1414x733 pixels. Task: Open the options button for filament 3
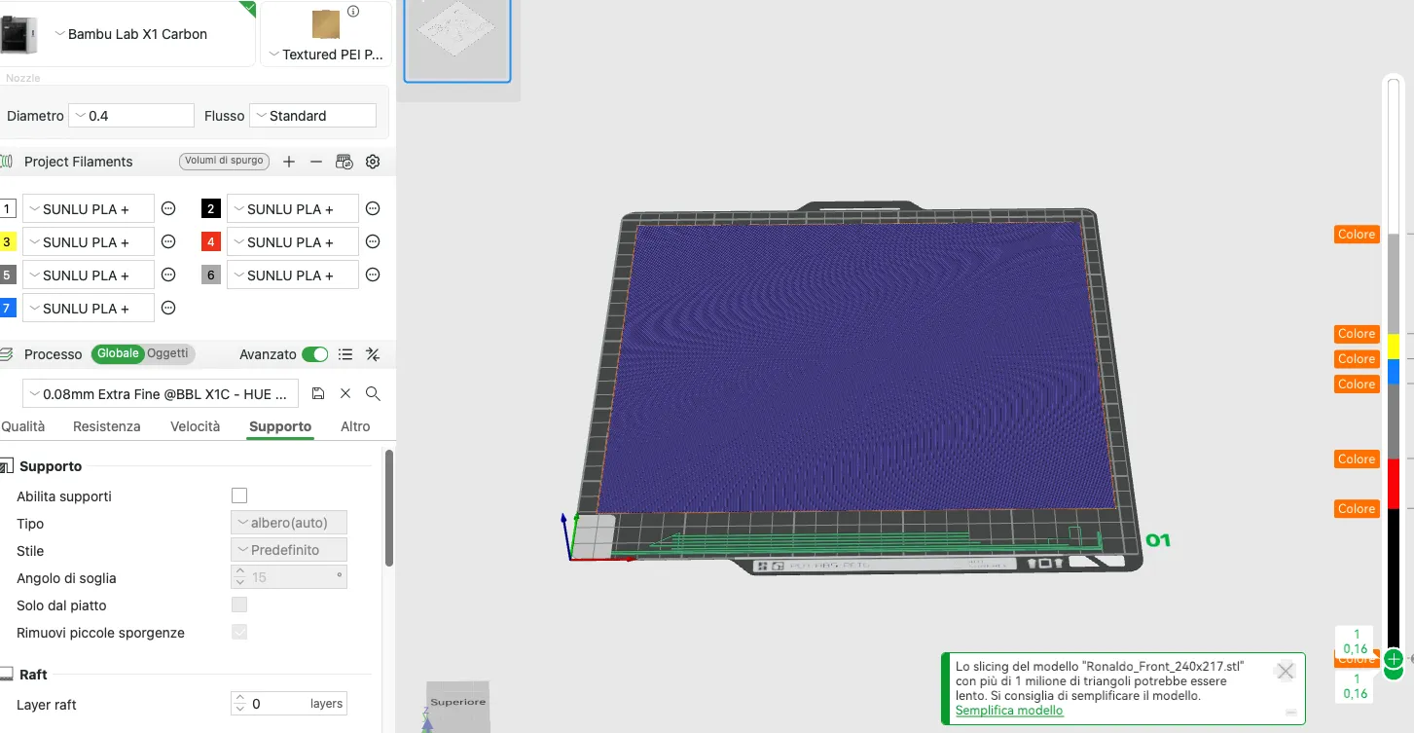pos(168,241)
